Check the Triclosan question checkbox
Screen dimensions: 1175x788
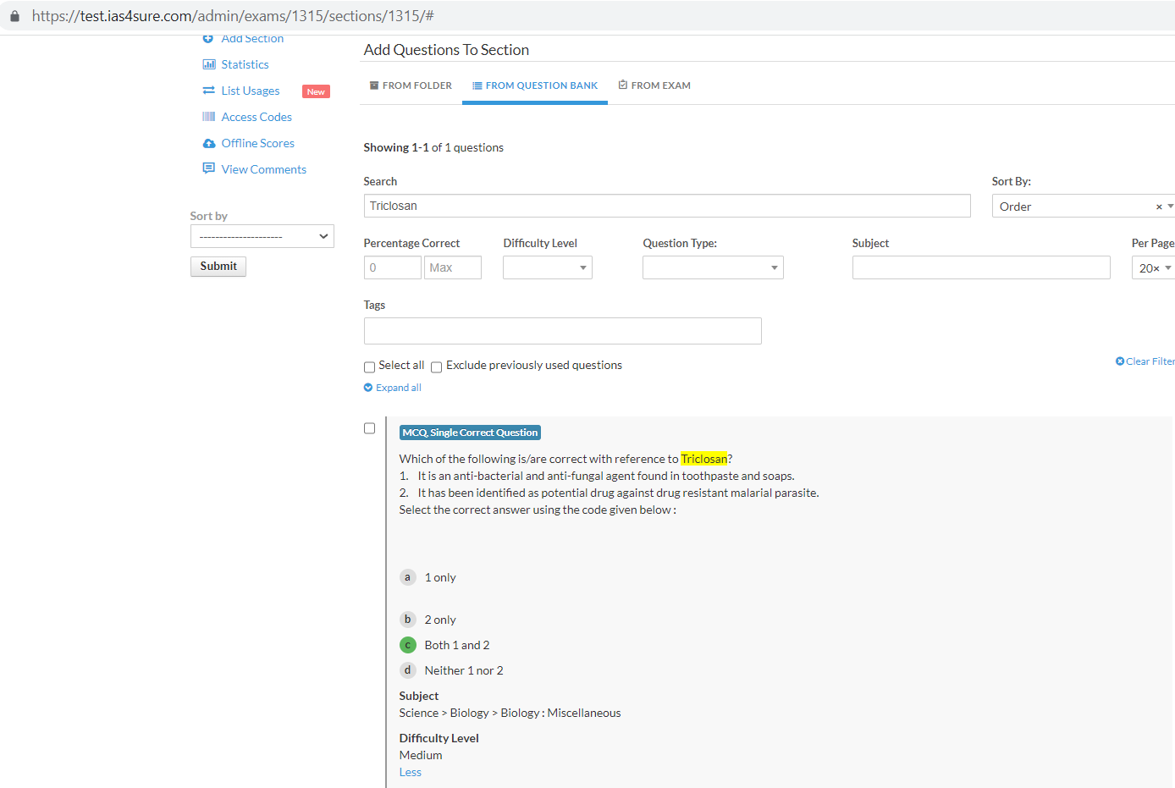click(369, 428)
